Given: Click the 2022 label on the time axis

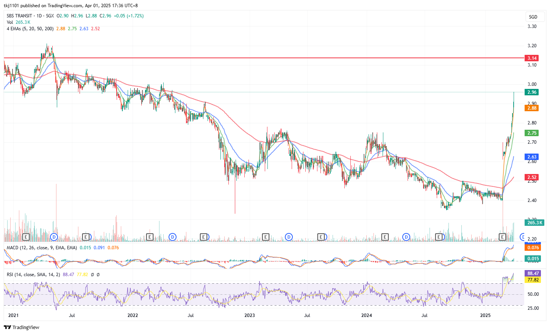Looking at the screenshot, I should 133,315.
